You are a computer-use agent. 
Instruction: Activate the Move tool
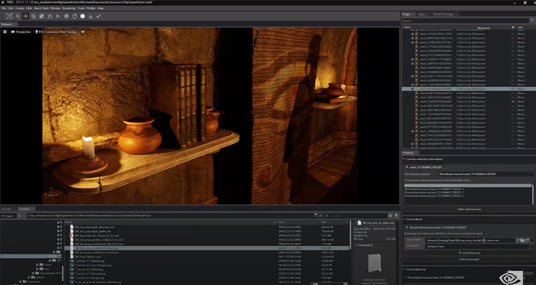pos(25,16)
